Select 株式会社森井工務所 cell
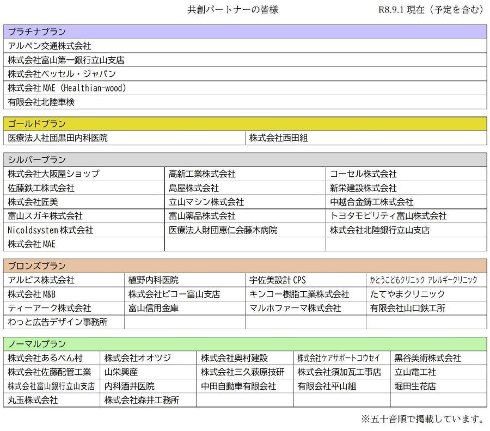The image size is (490, 431). click(x=149, y=401)
